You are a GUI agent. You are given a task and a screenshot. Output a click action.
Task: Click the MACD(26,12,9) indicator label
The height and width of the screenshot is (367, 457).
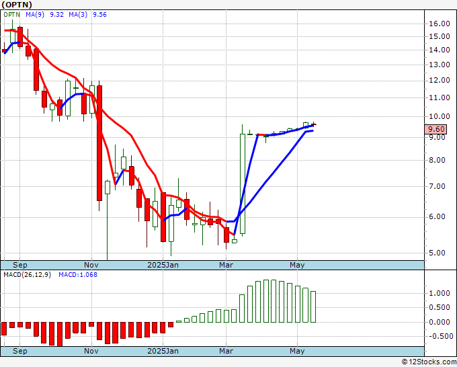[x=28, y=275]
